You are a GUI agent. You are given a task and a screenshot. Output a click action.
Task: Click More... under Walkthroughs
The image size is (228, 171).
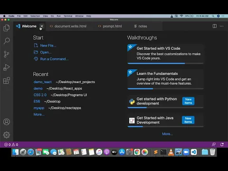tap(167, 134)
